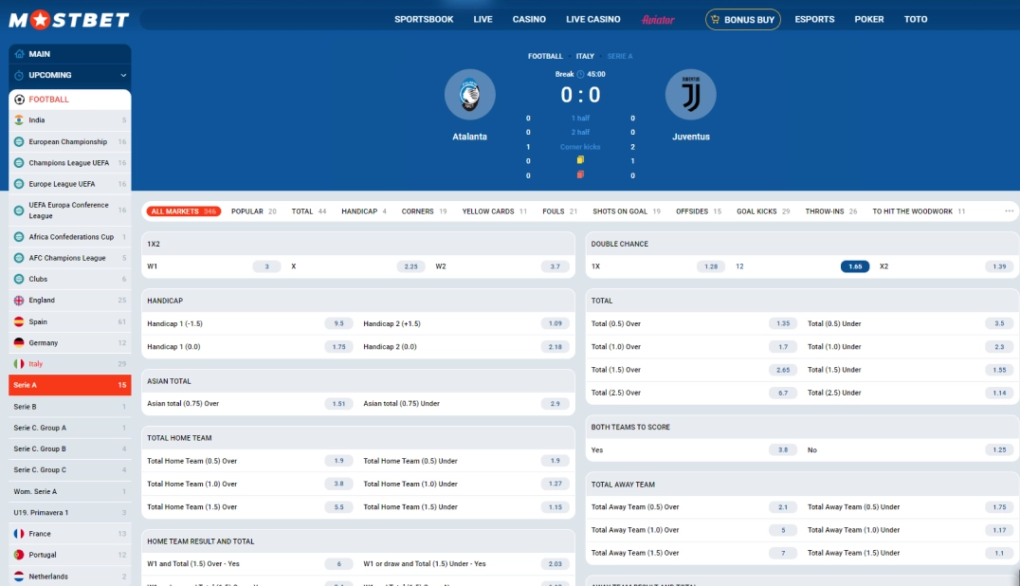Screen dimensions: 1020x586
Task: Click the Bonus Buy cart icon
Action: (715, 20)
